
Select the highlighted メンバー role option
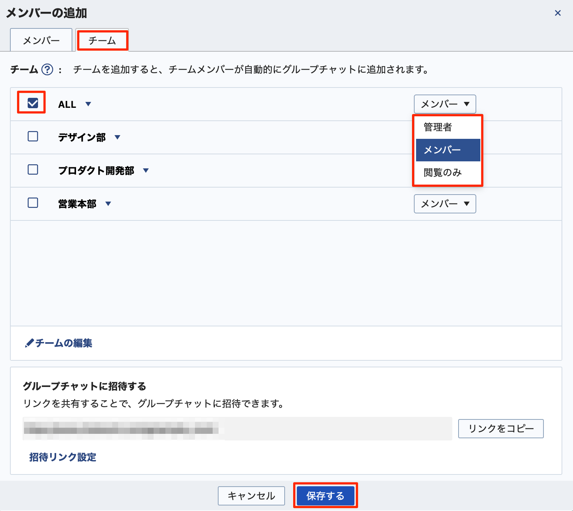coord(447,150)
